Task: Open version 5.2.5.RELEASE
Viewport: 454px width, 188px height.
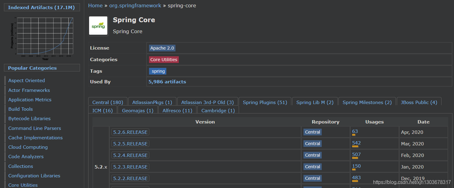Action: 130,144
